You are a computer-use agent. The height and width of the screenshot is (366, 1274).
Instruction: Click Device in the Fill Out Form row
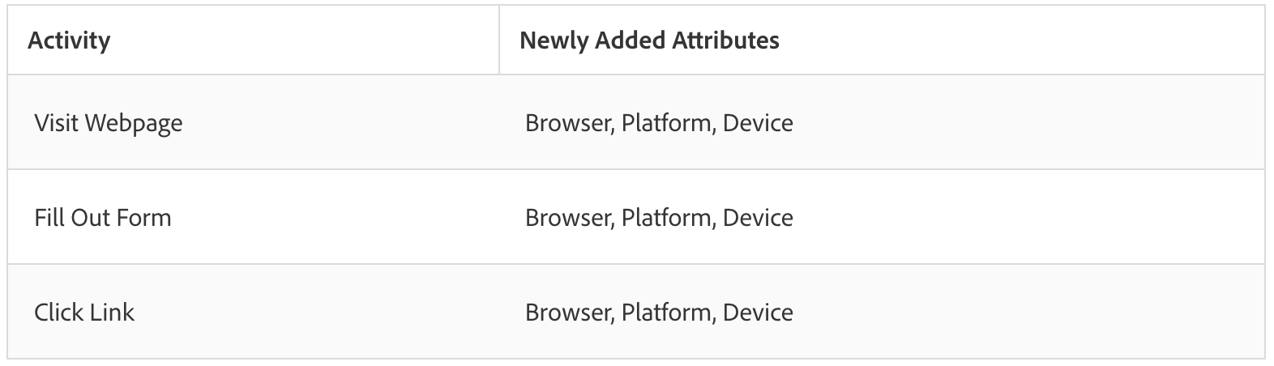click(x=758, y=218)
